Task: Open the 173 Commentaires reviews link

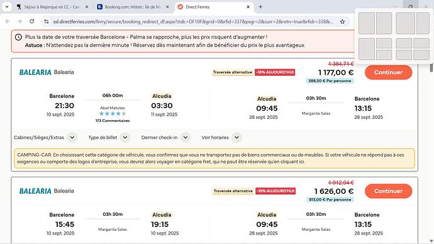Action: [x=113, y=121]
